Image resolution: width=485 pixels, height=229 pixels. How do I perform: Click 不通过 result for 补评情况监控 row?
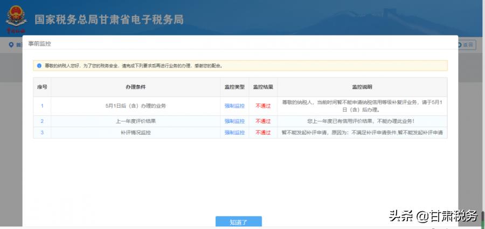(263, 133)
